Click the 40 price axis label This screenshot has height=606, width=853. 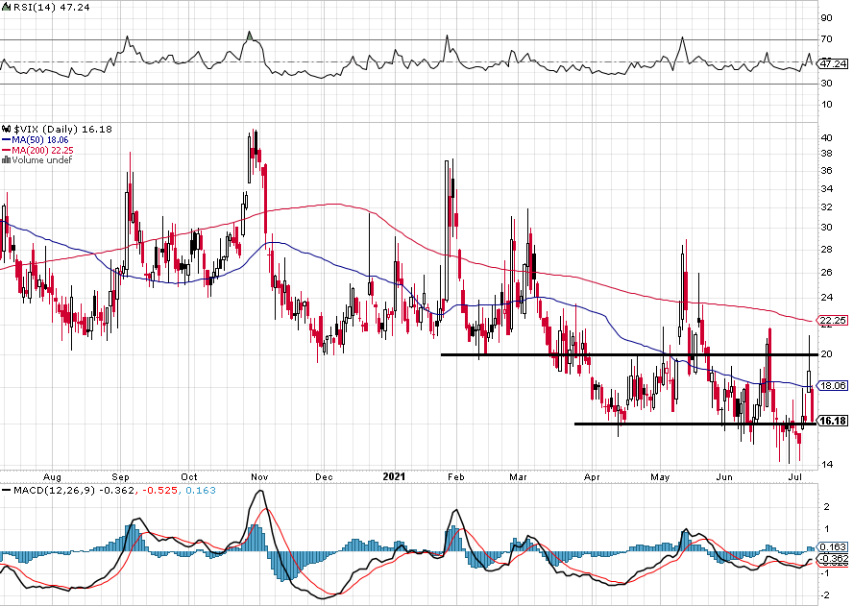coord(826,137)
